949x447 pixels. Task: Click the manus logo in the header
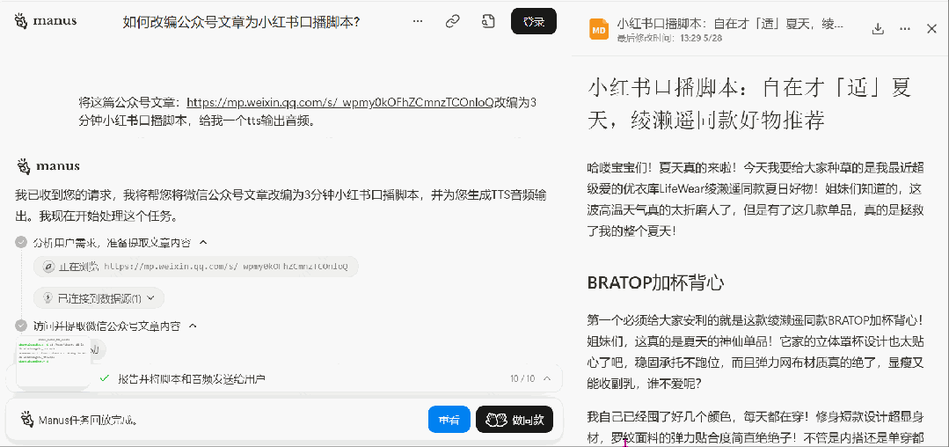[x=46, y=21]
